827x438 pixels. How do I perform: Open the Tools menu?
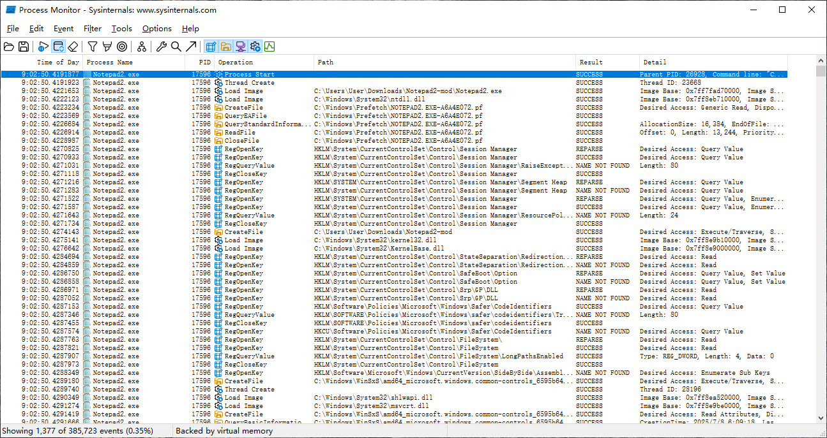[122, 29]
